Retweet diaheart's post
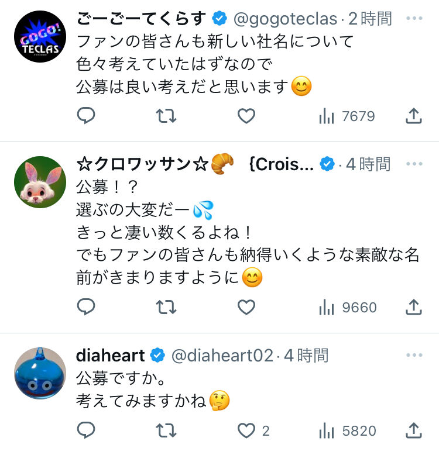This screenshot has width=439, height=455. [x=166, y=431]
